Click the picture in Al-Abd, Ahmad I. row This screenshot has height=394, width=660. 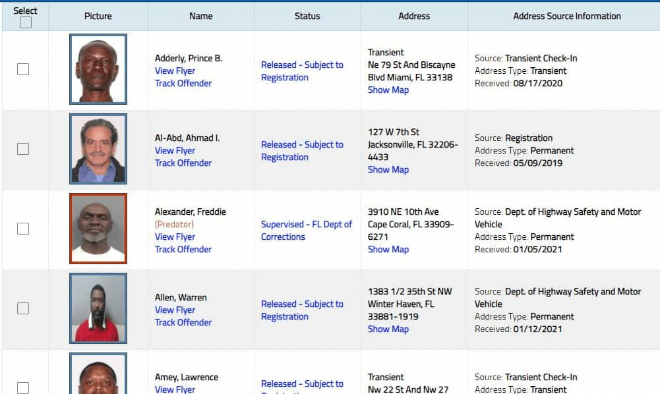[x=98, y=149]
